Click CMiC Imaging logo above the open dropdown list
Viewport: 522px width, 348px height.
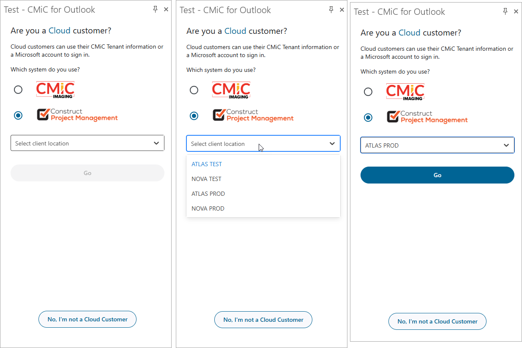point(231,90)
